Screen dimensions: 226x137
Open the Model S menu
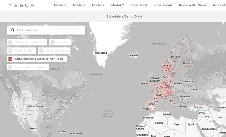click(x=60, y=5)
